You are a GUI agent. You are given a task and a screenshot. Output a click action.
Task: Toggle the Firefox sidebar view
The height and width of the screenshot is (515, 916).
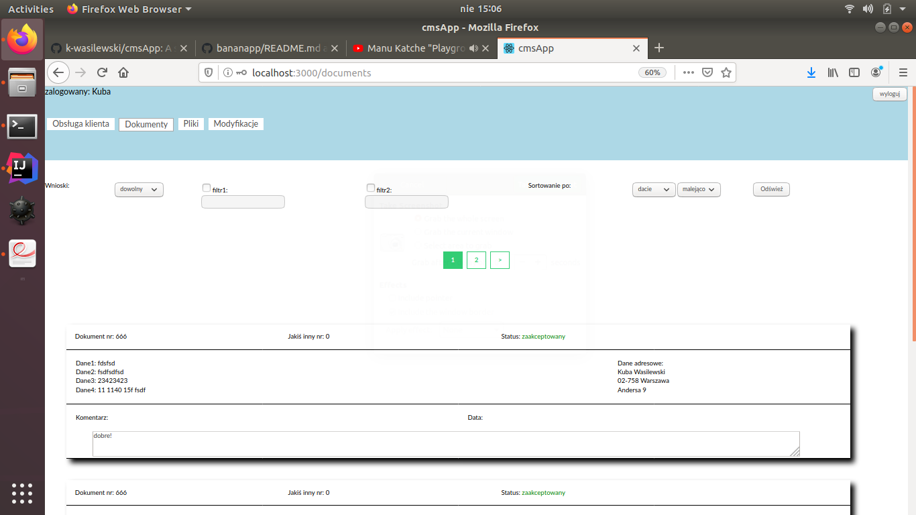pyautogui.click(x=854, y=72)
